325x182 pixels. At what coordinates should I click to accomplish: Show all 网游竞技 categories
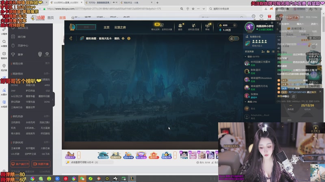[x=47, y=74]
